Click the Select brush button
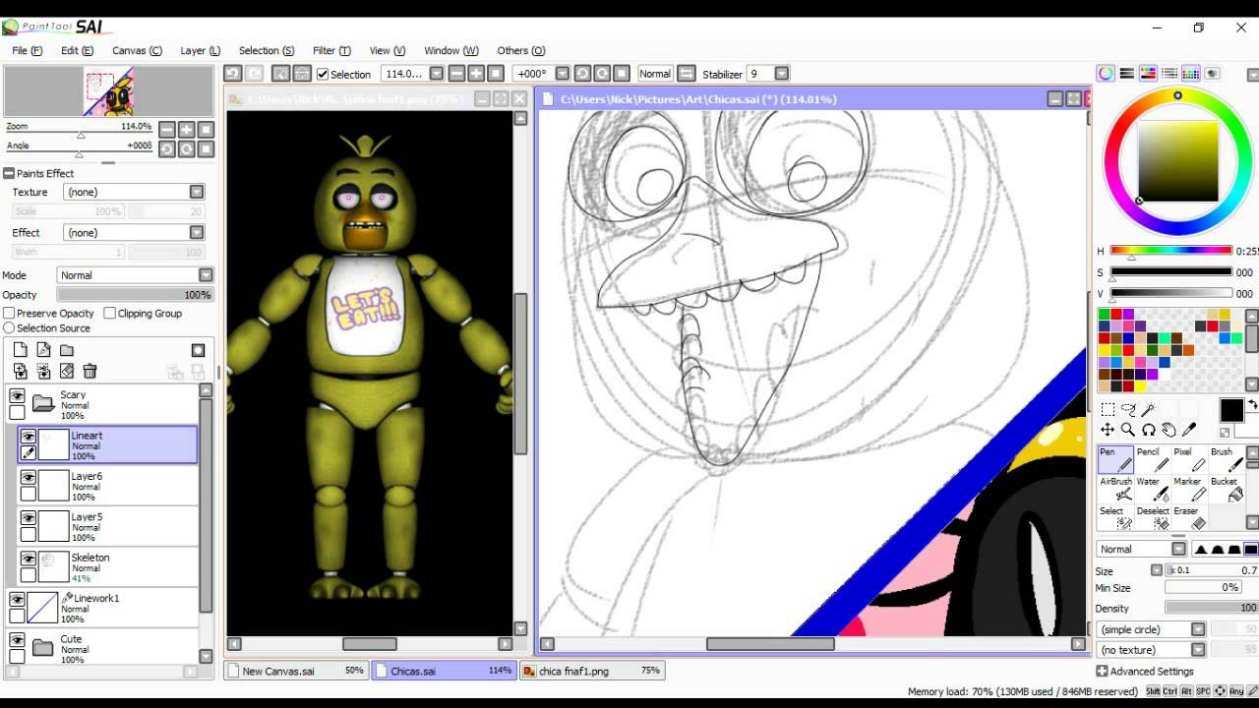Image resolution: width=1259 pixels, height=708 pixels. [1115, 517]
